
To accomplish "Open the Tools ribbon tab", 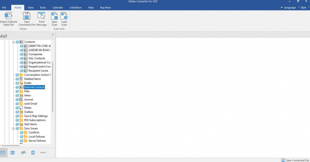I will 43,7.
